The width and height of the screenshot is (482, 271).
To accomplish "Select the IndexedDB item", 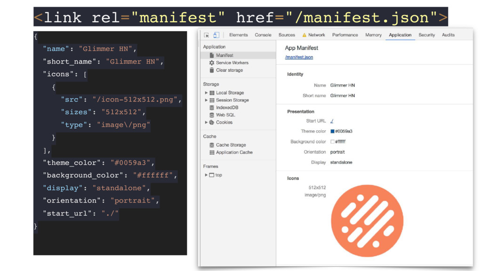I will (x=227, y=108).
